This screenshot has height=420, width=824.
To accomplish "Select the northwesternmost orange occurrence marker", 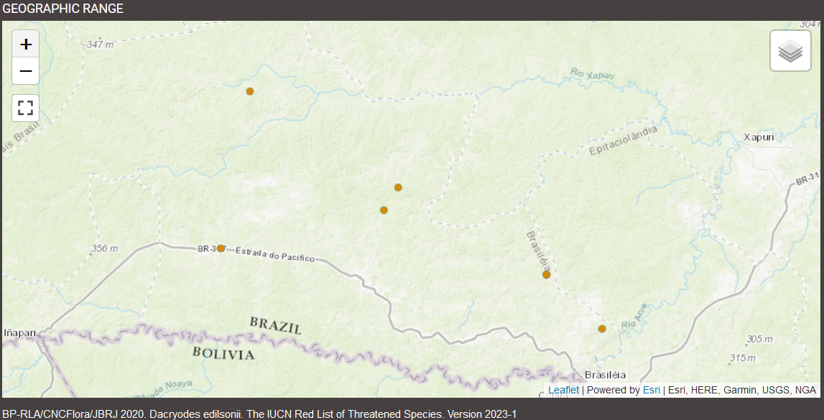I will [x=250, y=91].
